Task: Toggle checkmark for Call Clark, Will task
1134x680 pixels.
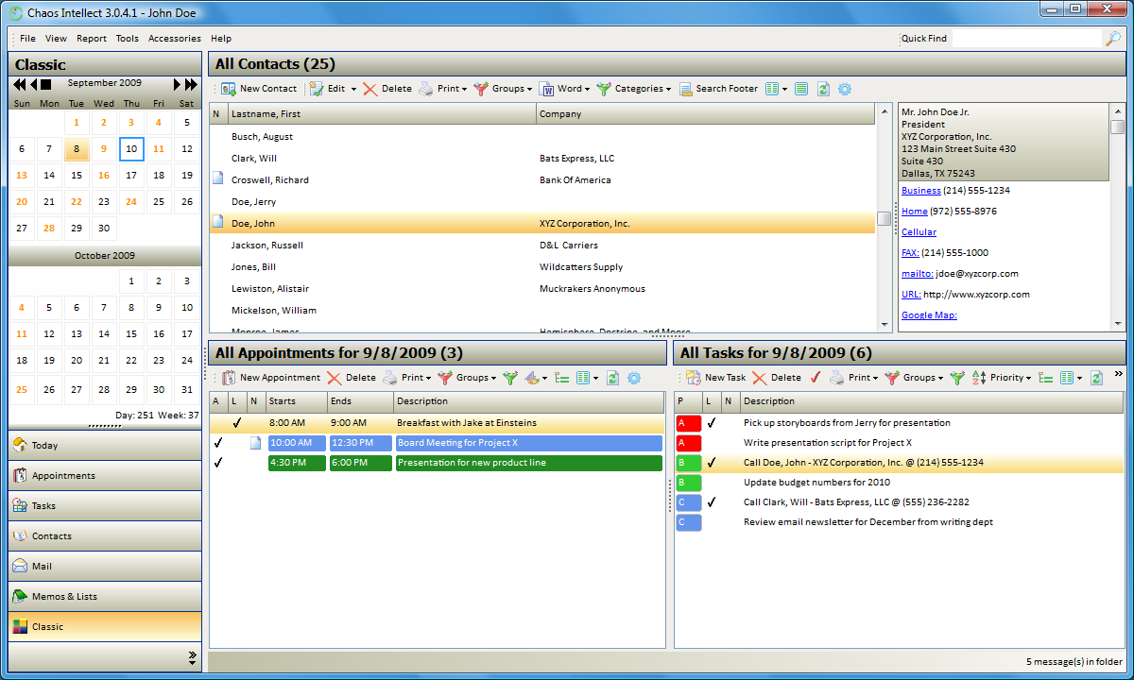Action: (712, 502)
